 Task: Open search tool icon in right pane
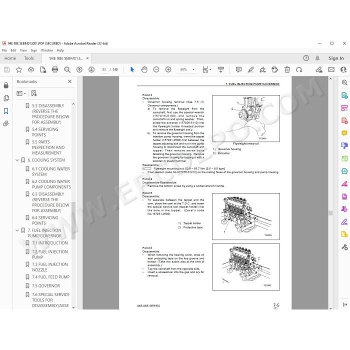click(x=344, y=82)
